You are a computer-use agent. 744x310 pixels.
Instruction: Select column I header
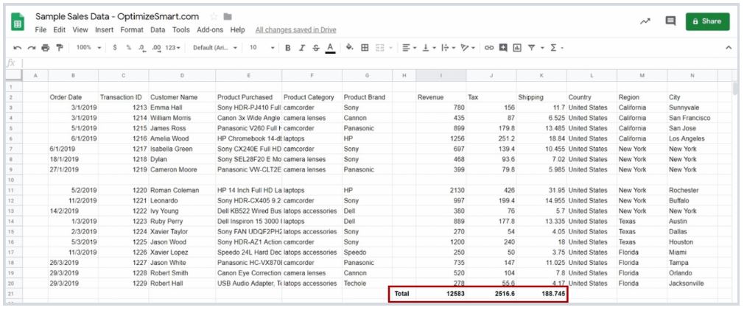(x=441, y=75)
